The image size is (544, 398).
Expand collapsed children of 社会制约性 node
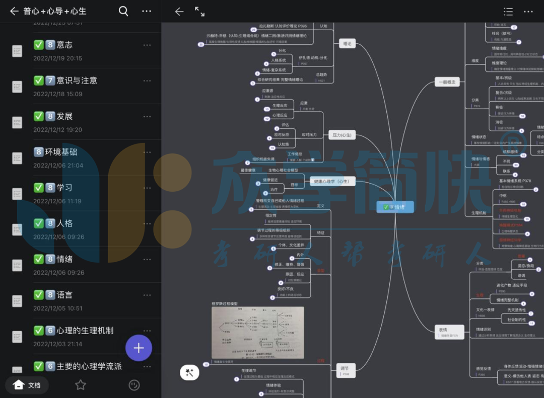531,324
